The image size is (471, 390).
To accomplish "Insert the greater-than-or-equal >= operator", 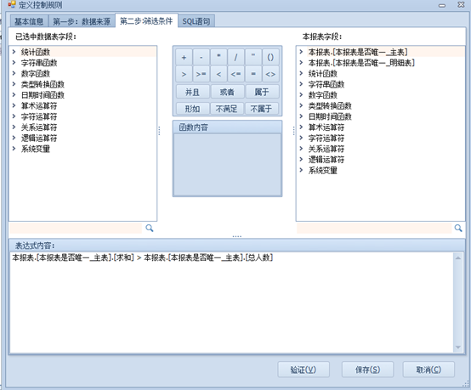I will click(201, 74).
